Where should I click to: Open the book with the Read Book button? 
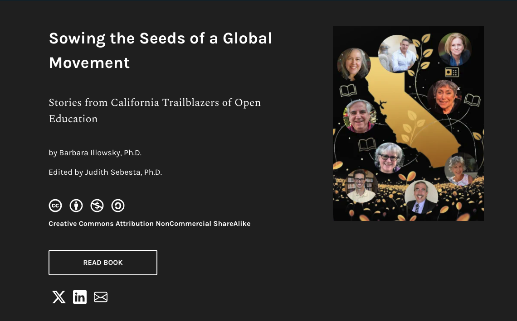(103, 263)
